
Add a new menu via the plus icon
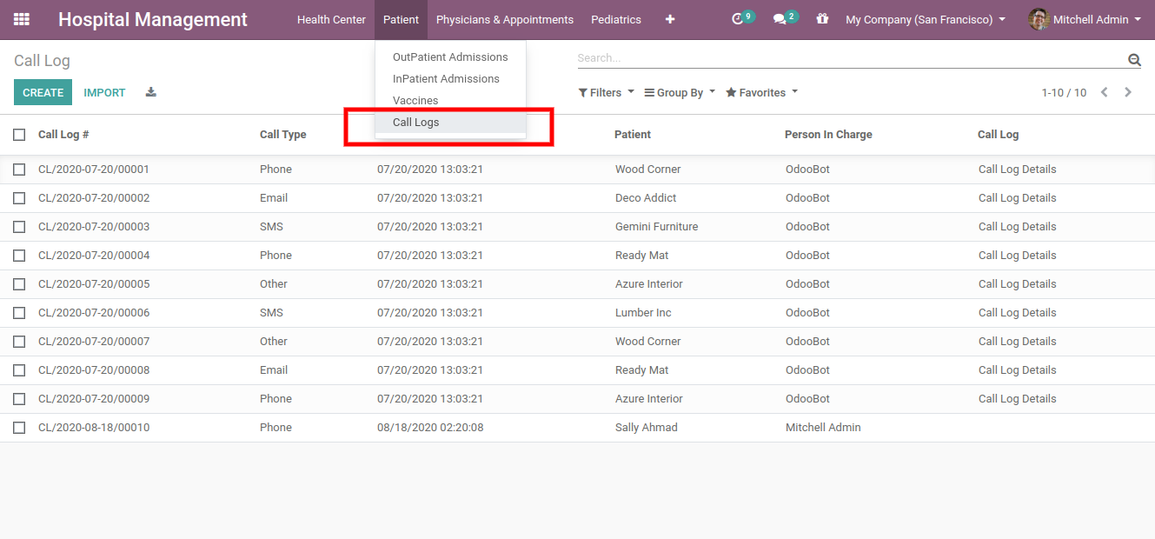(669, 19)
